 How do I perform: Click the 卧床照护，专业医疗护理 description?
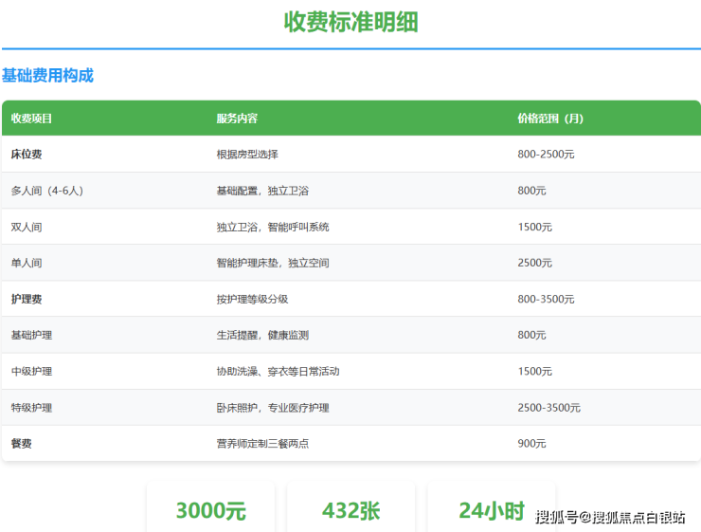tap(273, 408)
